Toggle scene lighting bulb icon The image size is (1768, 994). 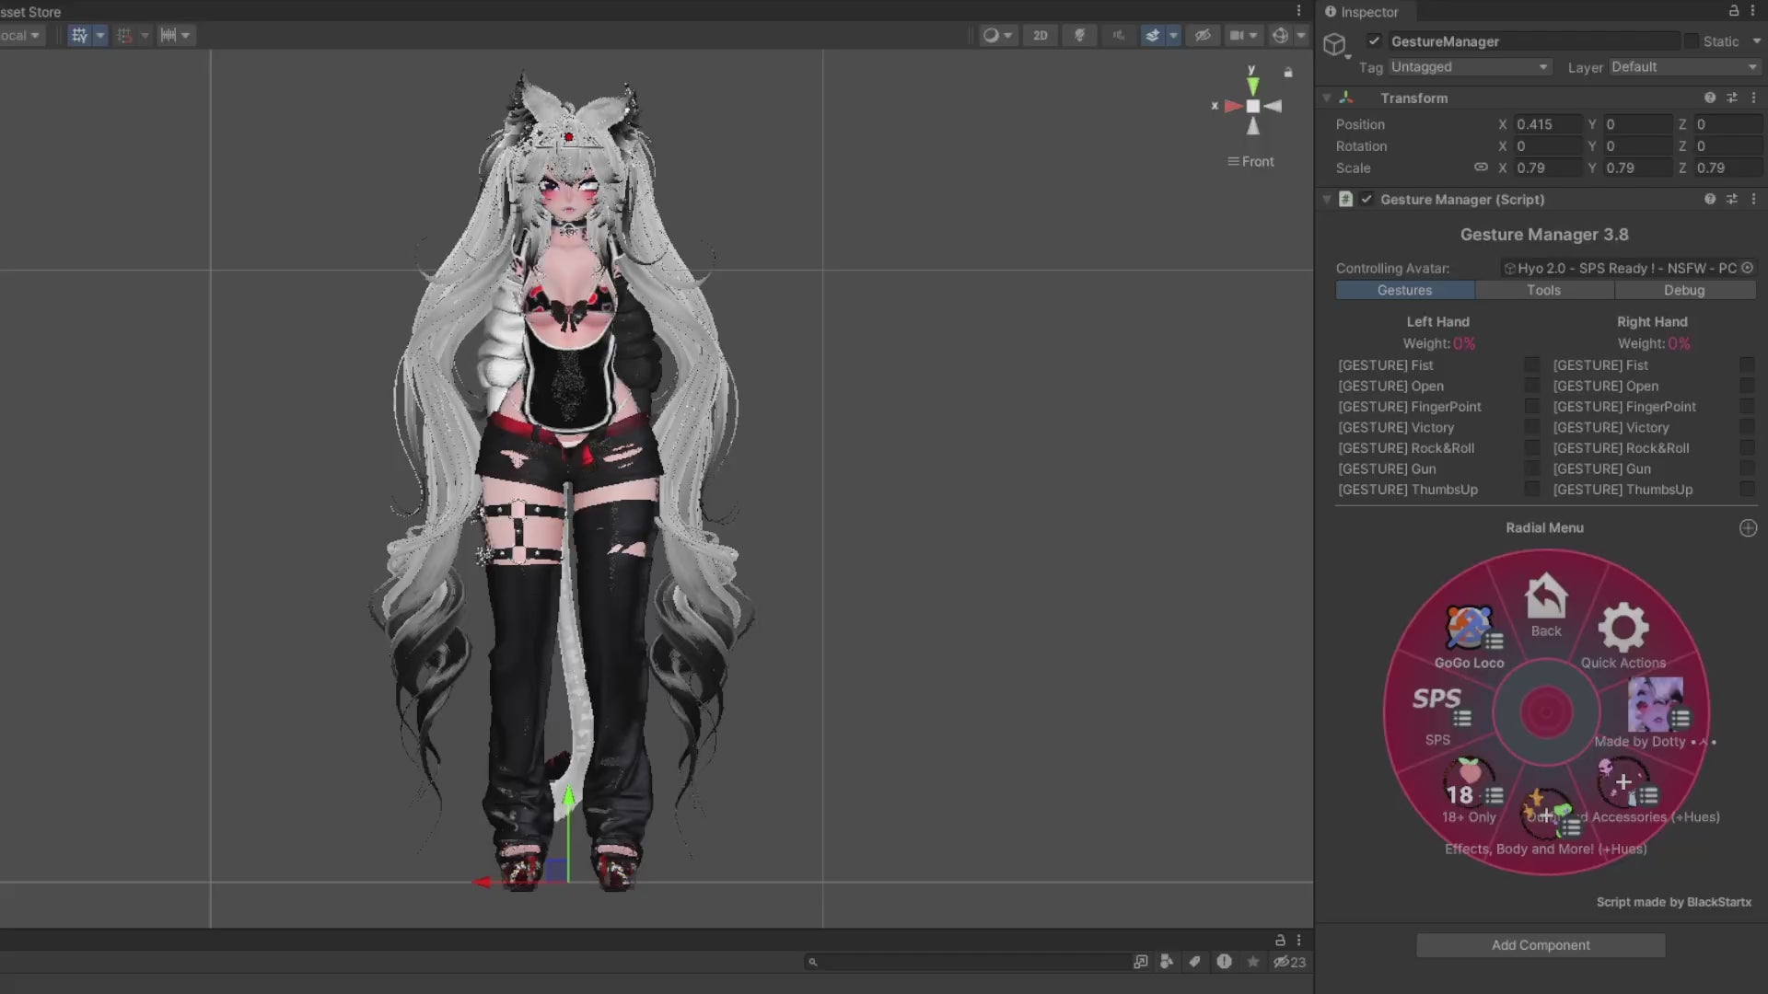tap(1079, 35)
